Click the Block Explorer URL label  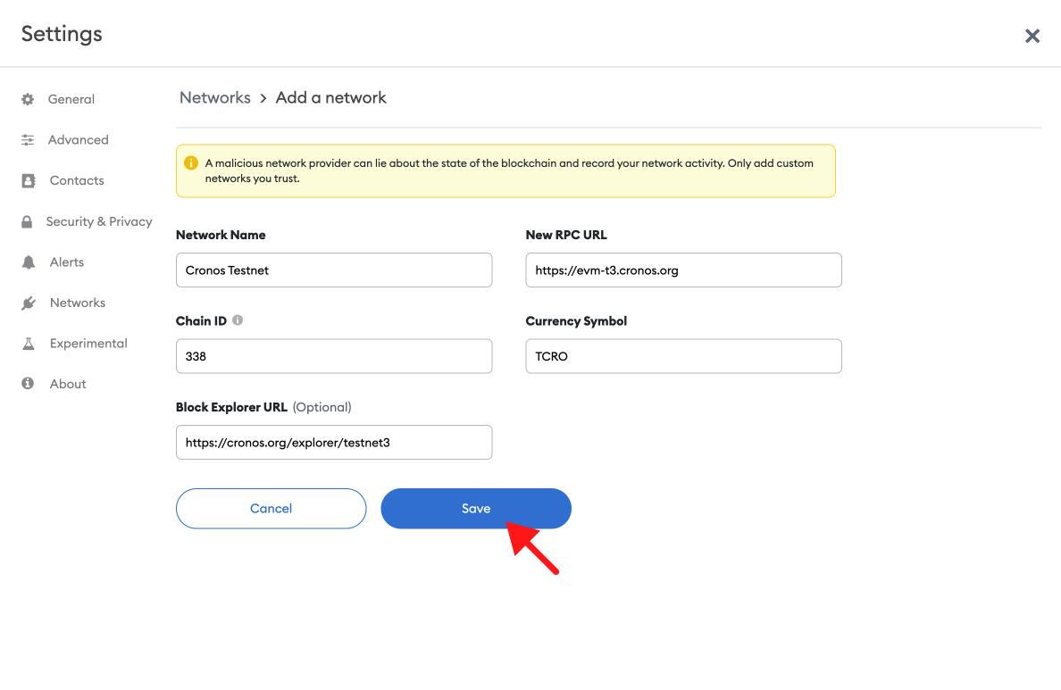point(231,407)
